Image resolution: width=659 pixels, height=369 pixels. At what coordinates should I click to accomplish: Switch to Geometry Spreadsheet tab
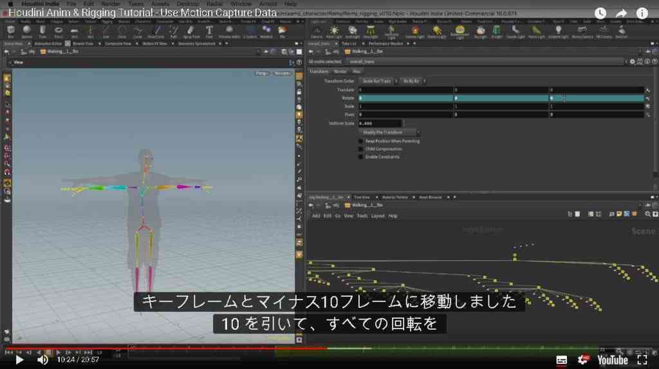[197, 44]
